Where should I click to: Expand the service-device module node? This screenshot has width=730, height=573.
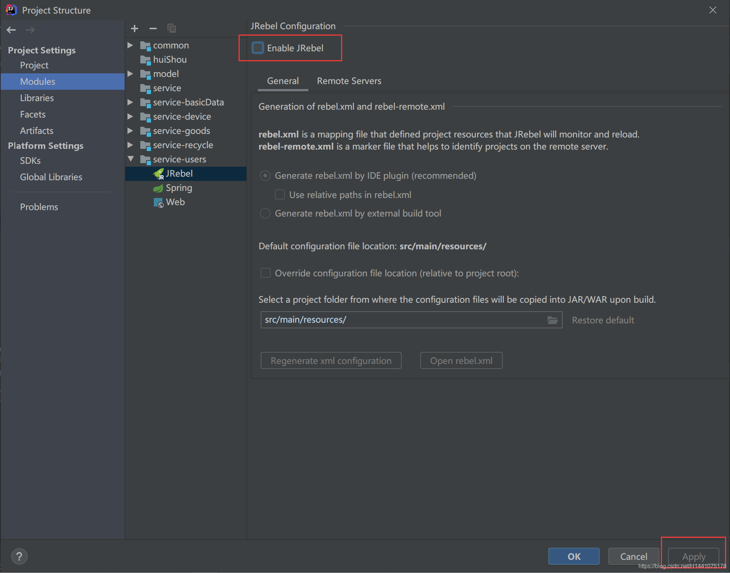pyautogui.click(x=130, y=116)
